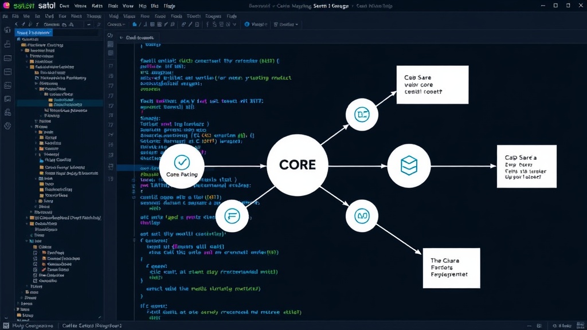Go back with the left arrow in the sidebar toolbar

coord(17,24)
